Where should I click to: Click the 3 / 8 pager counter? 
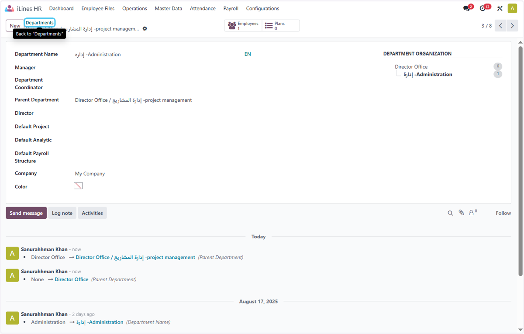point(486,26)
